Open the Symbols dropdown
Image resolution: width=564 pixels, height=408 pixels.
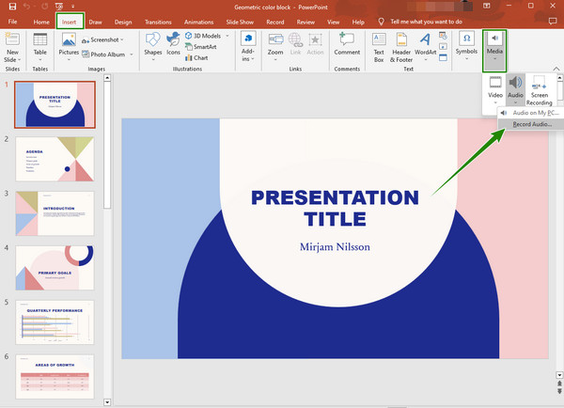pyautogui.click(x=466, y=46)
